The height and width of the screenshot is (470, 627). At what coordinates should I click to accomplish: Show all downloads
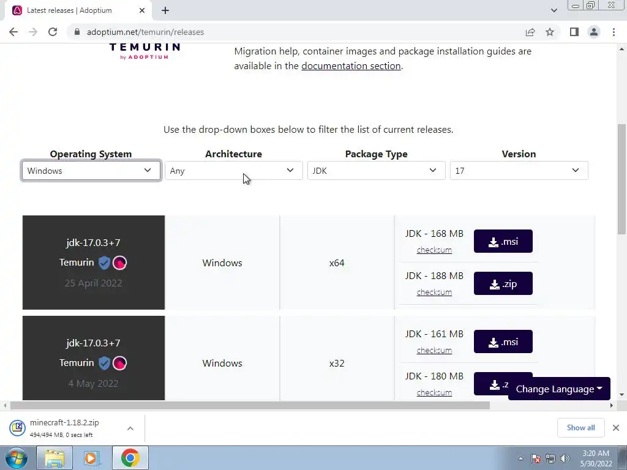pos(580,428)
